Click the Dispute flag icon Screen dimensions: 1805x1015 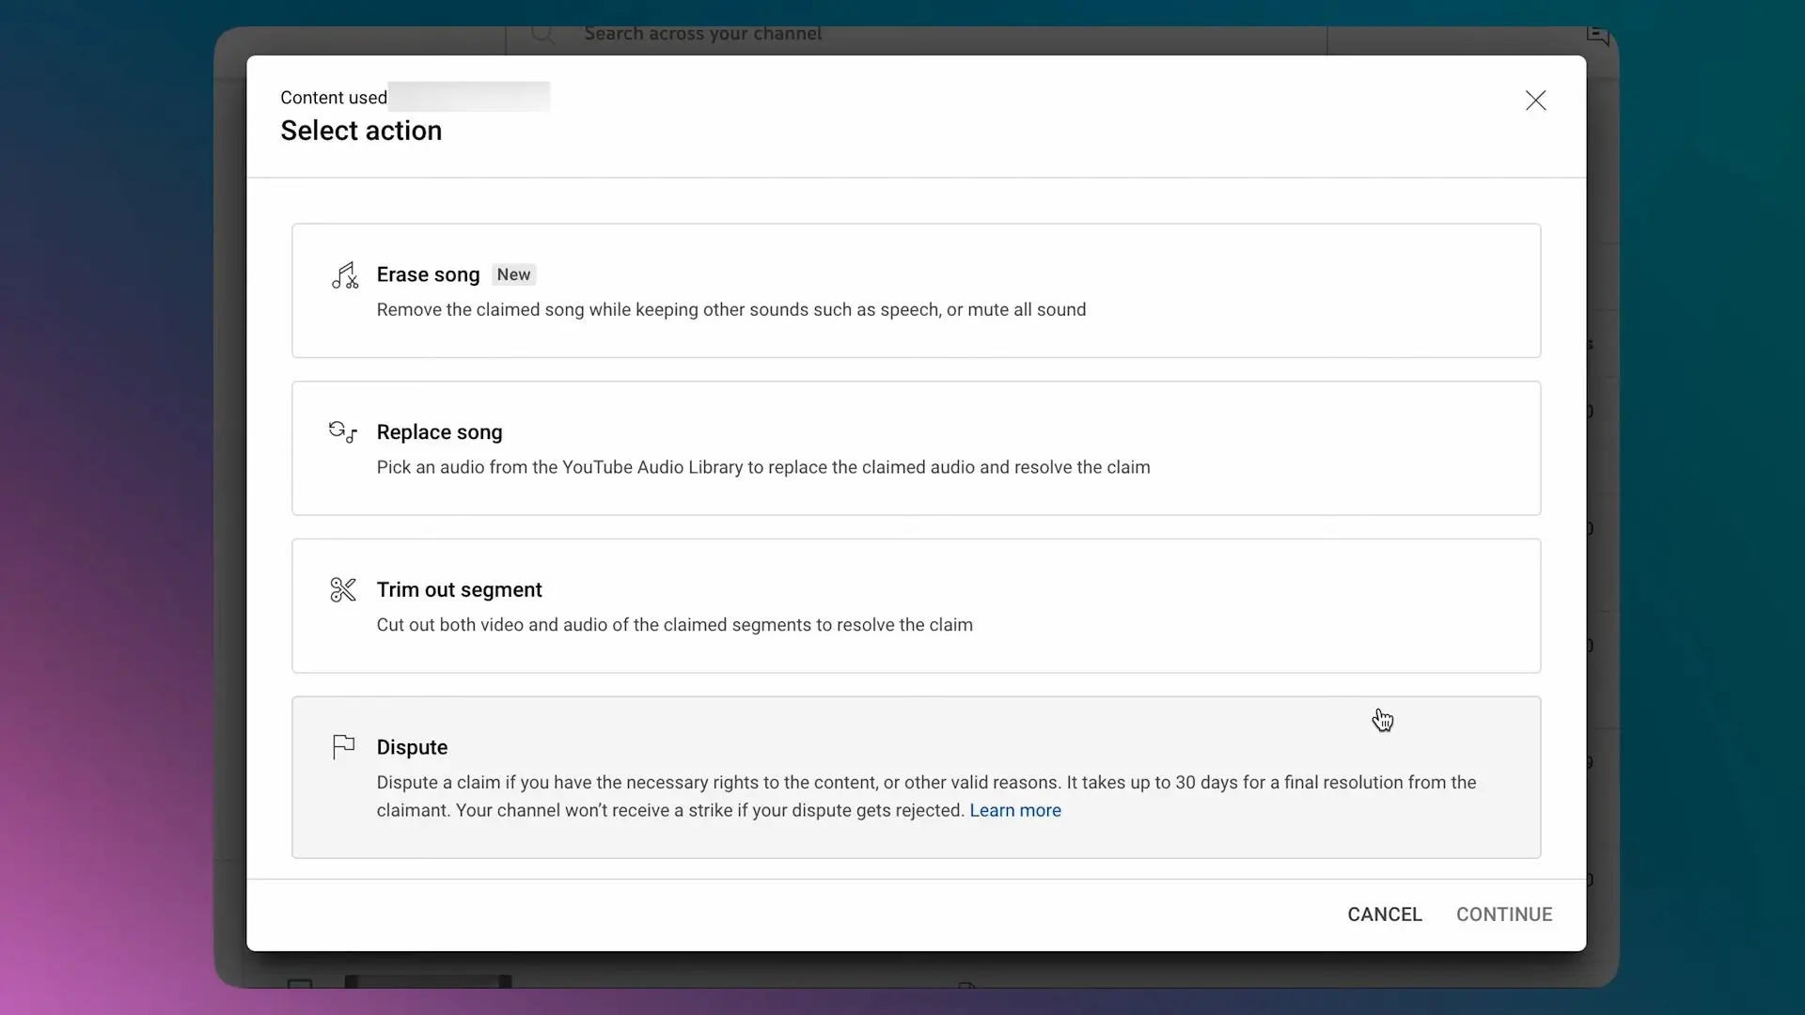tap(344, 746)
